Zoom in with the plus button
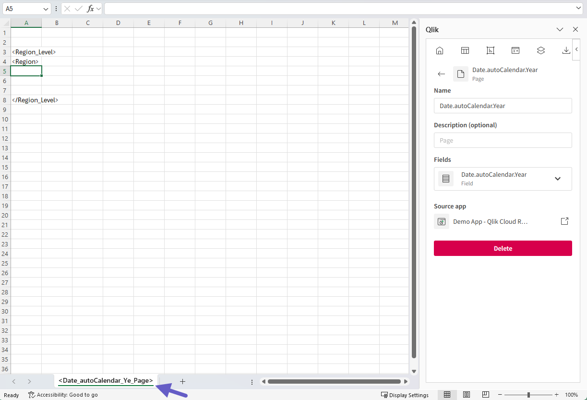The image size is (587, 400). [x=556, y=395]
